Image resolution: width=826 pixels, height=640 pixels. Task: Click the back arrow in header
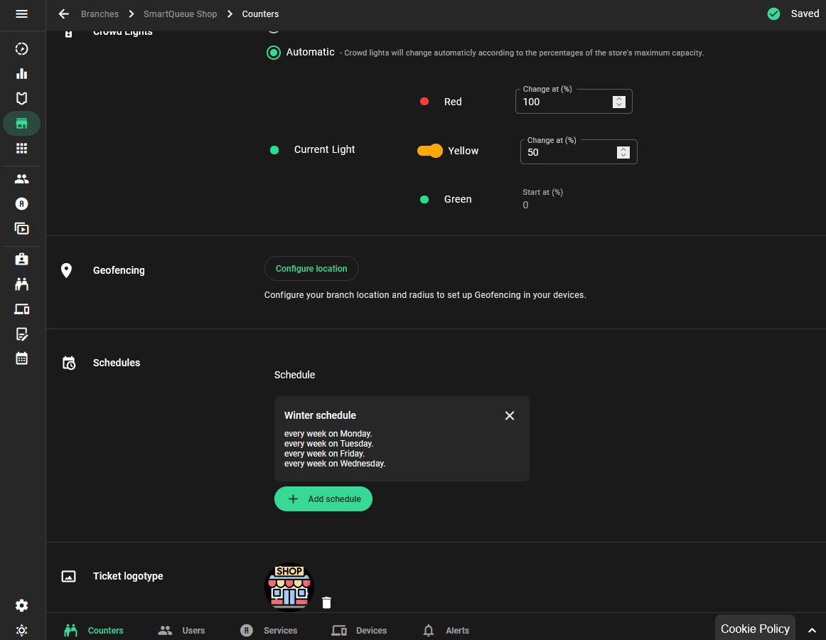[x=64, y=14]
